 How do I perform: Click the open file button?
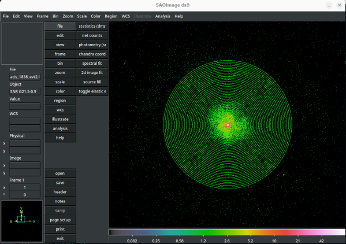pyautogui.click(x=60, y=173)
